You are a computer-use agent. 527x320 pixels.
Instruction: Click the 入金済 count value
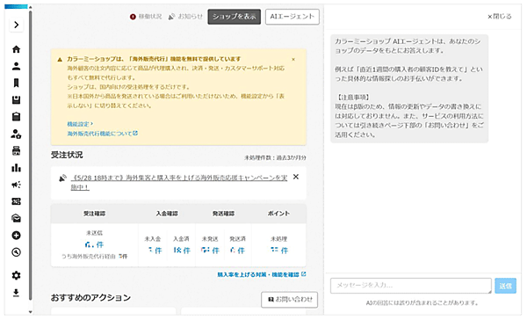pos(182,251)
